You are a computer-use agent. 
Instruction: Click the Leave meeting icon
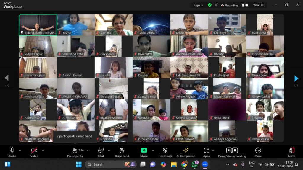[x=291, y=151]
